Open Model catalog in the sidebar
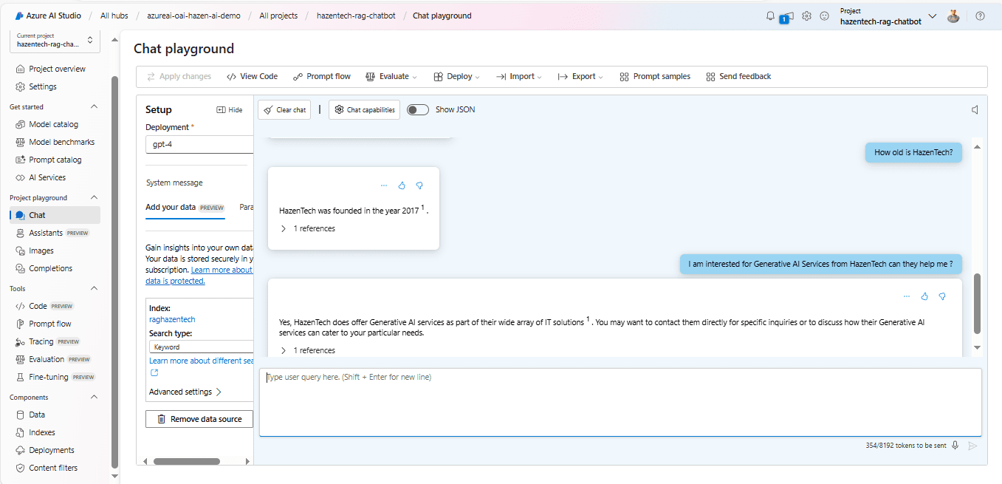 [x=53, y=124]
